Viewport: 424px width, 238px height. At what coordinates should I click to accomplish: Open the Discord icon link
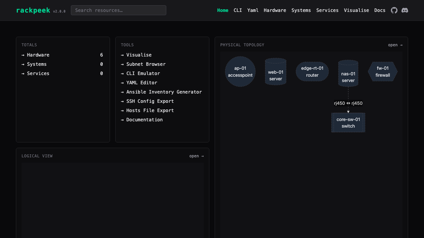point(405,10)
